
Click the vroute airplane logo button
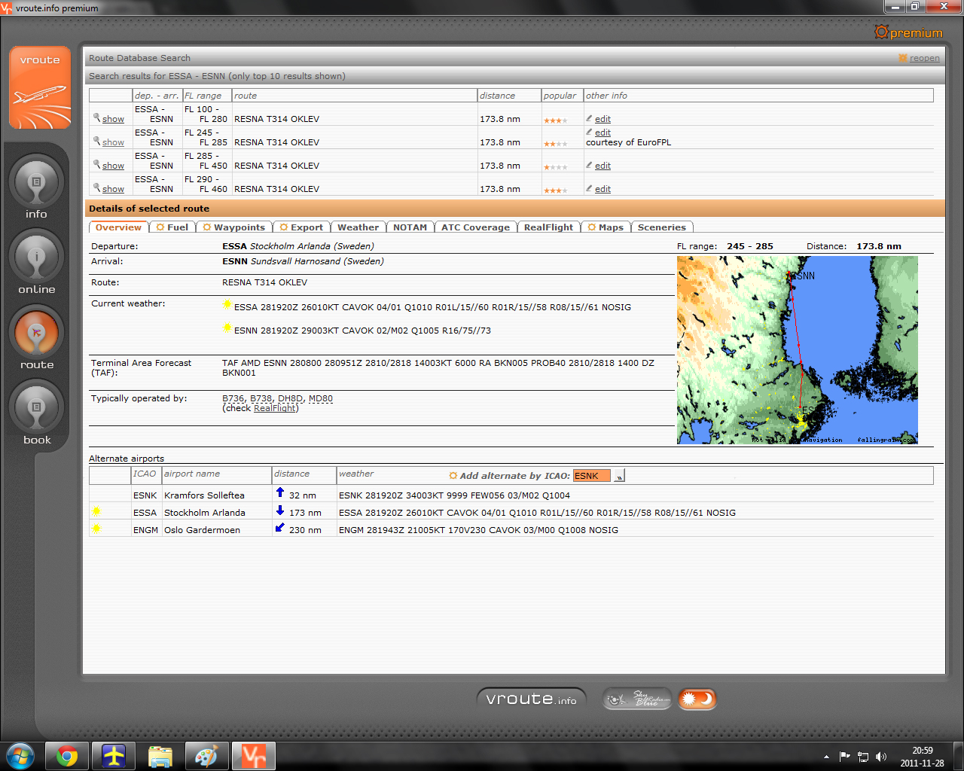click(x=40, y=87)
